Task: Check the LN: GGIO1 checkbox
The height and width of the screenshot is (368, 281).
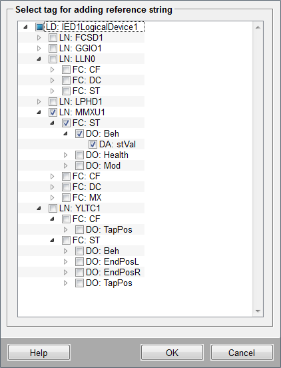Action: tap(53, 49)
